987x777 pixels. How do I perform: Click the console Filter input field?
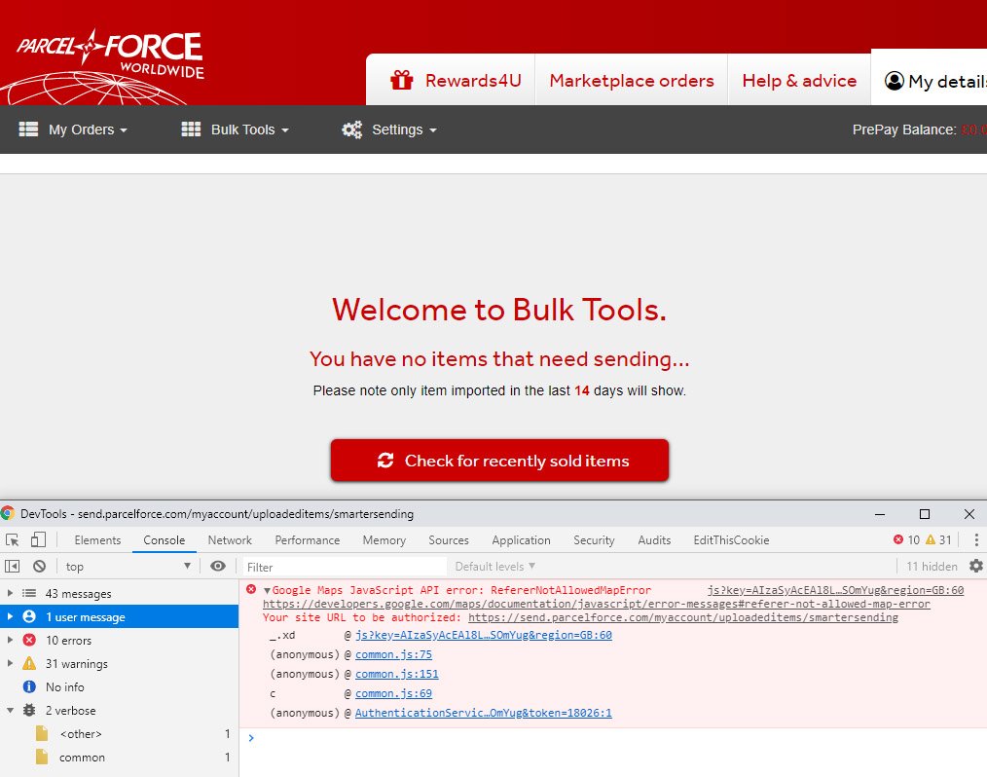pyautogui.click(x=345, y=567)
